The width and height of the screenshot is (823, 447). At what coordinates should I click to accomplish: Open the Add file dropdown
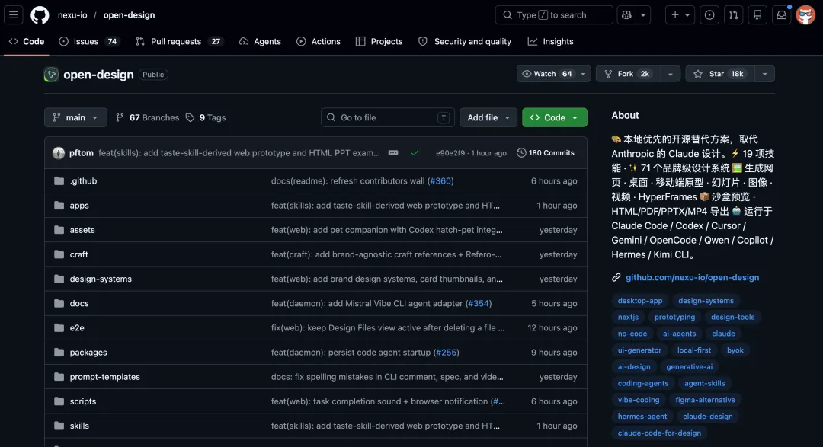click(488, 117)
